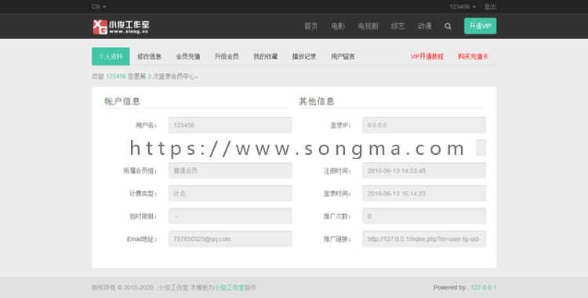Click the 其他信息 section heading
This screenshot has height=298, width=588.
coord(317,102)
